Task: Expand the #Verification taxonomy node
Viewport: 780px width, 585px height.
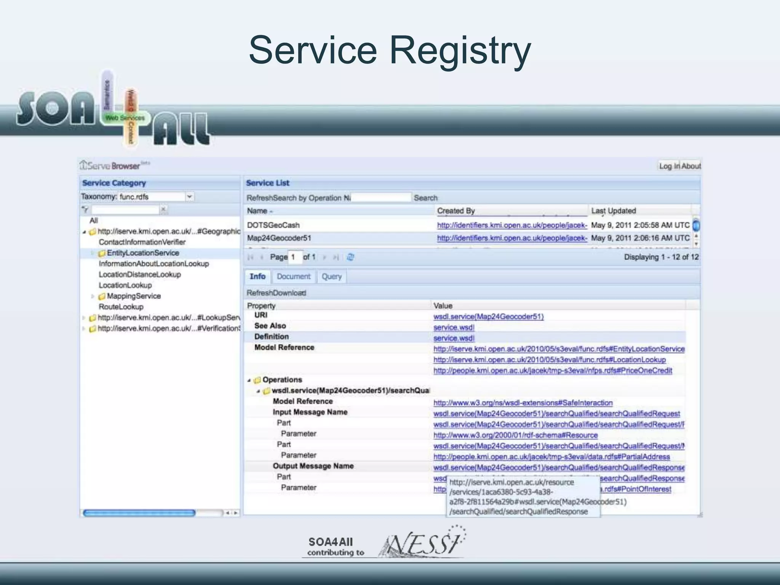Action: pyautogui.click(x=84, y=328)
